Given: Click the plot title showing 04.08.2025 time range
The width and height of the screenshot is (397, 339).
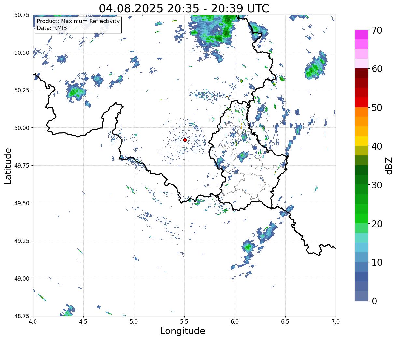Looking at the screenshot, I should click(184, 8).
